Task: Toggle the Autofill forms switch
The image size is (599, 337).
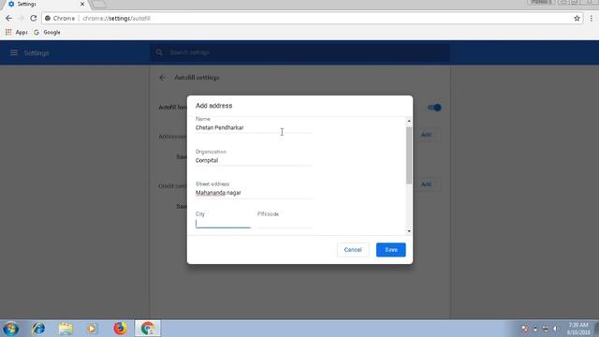Action: [x=434, y=108]
